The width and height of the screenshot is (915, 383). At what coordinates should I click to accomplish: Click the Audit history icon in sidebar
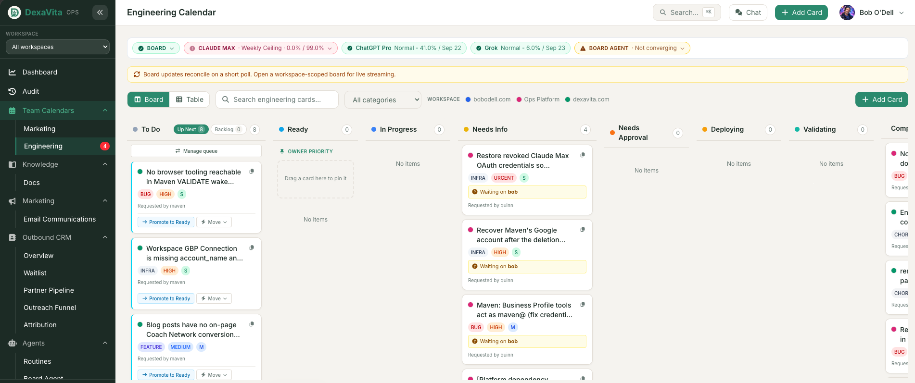(x=13, y=91)
